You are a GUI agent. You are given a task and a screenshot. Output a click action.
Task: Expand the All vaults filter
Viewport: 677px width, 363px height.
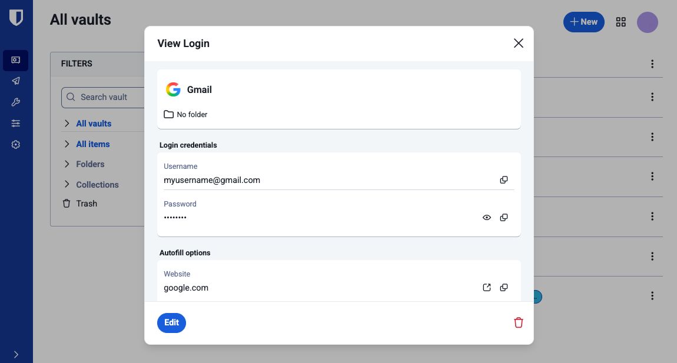pos(67,124)
